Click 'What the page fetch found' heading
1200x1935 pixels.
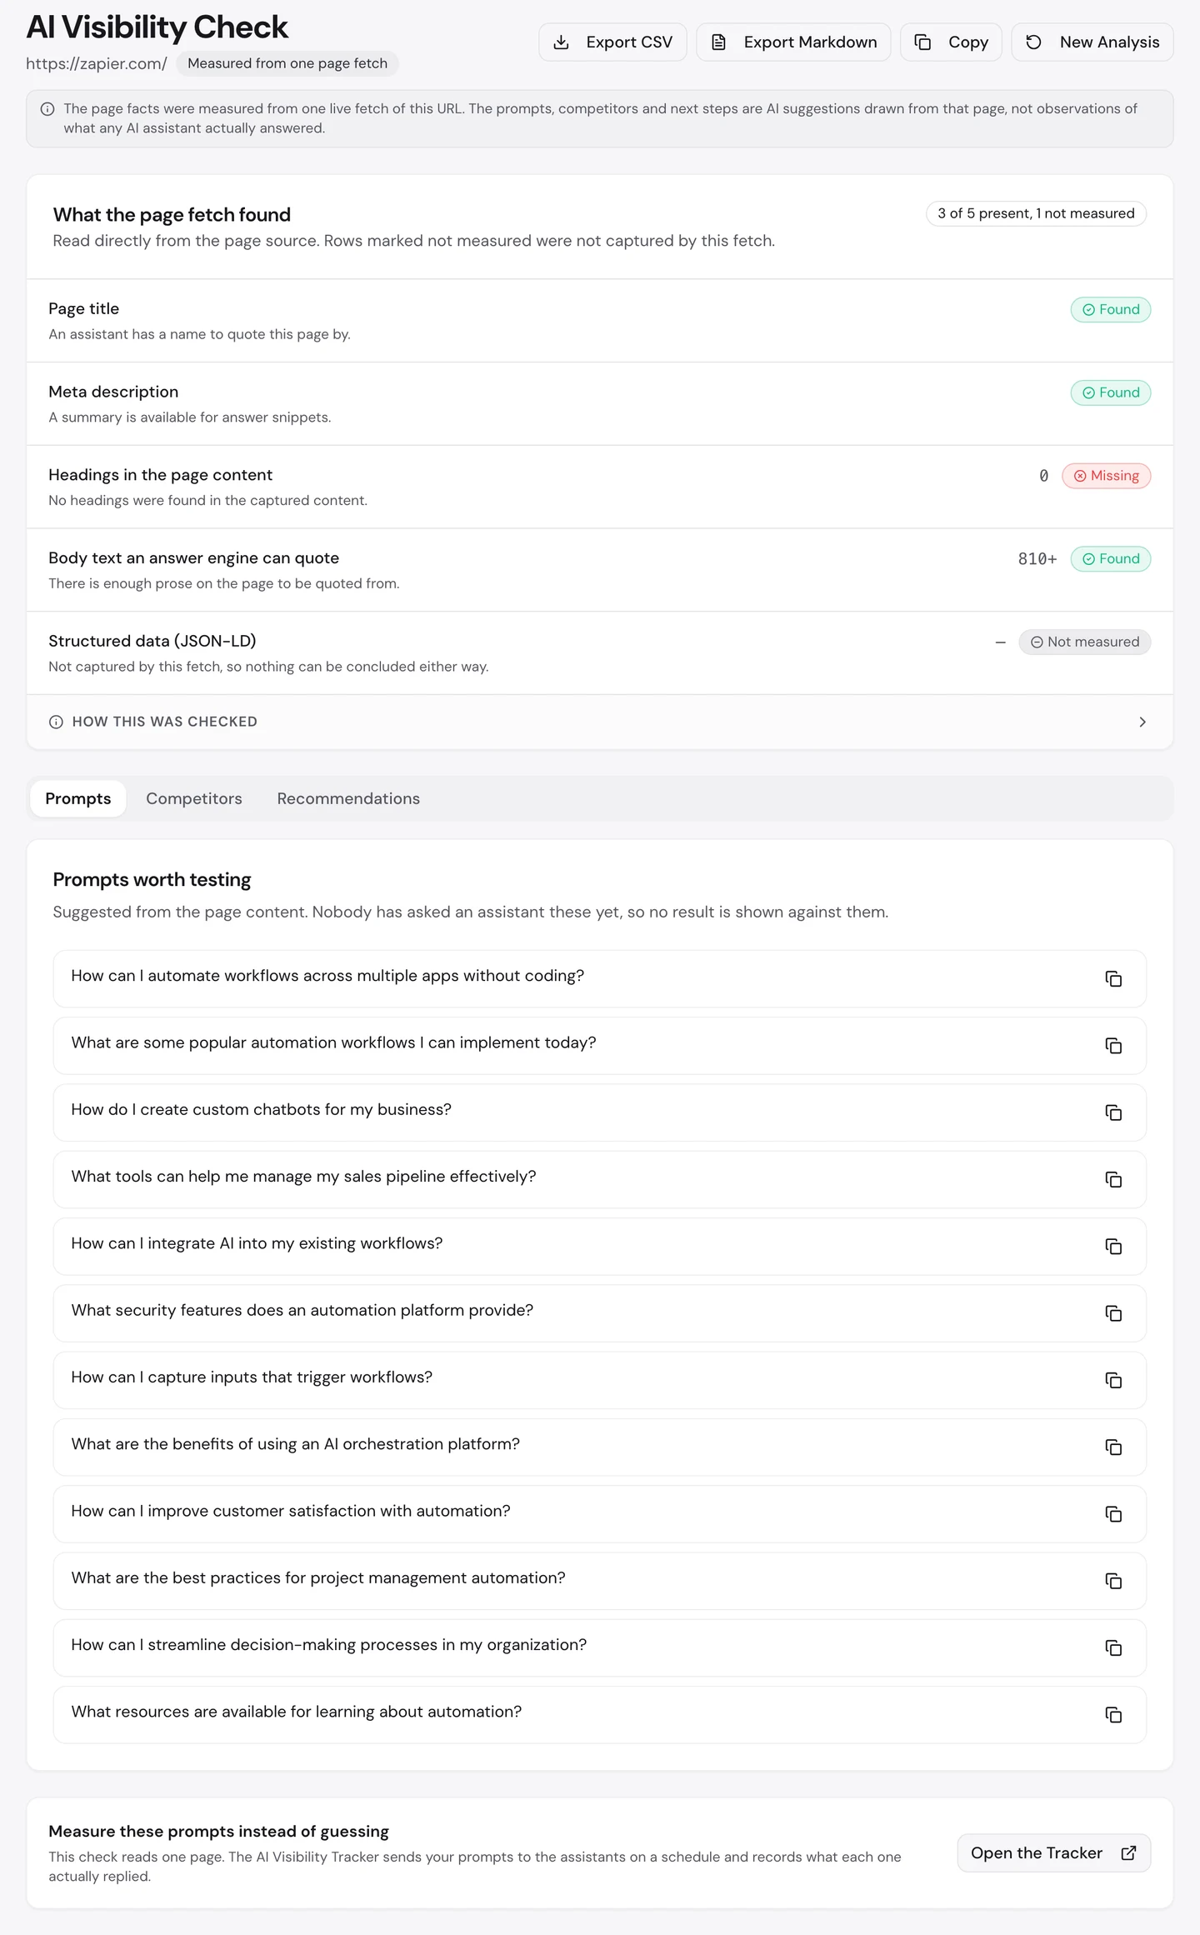coord(172,215)
